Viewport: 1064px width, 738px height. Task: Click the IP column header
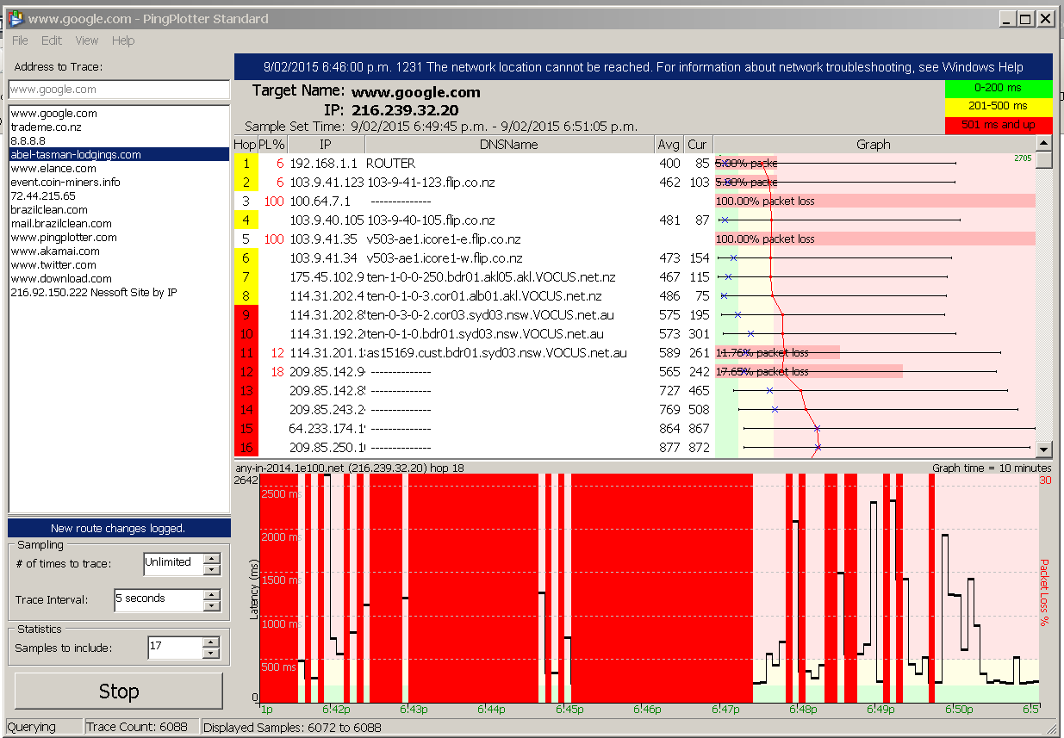pos(325,145)
